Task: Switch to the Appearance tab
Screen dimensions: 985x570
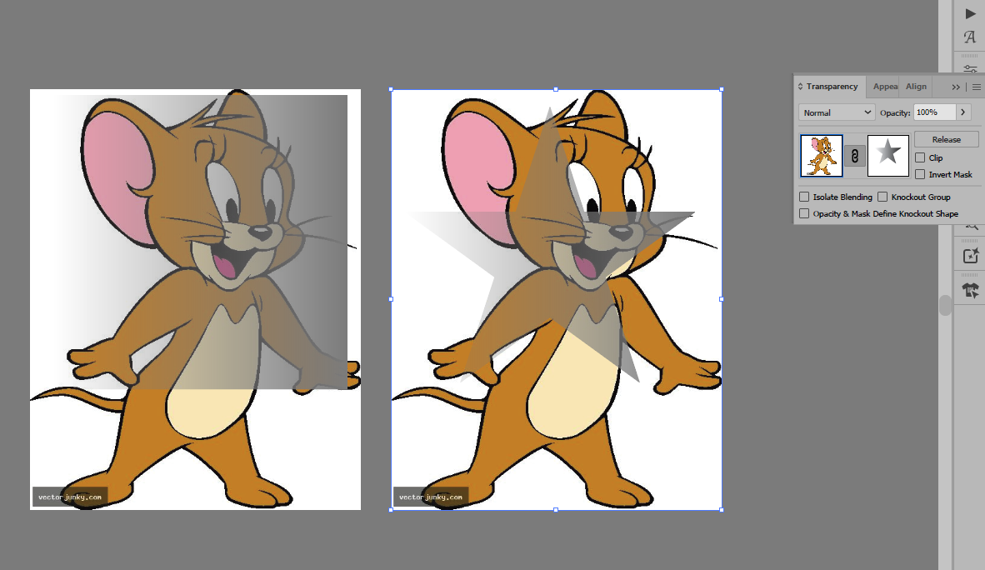Action: click(885, 86)
